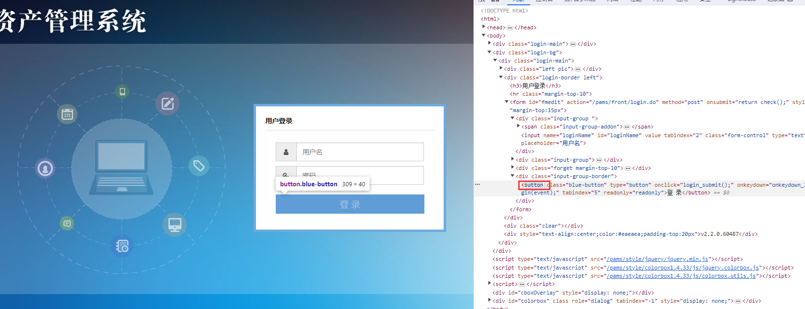Click the 用户登录 heading on login panel
The height and width of the screenshot is (309, 805).
tap(279, 121)
